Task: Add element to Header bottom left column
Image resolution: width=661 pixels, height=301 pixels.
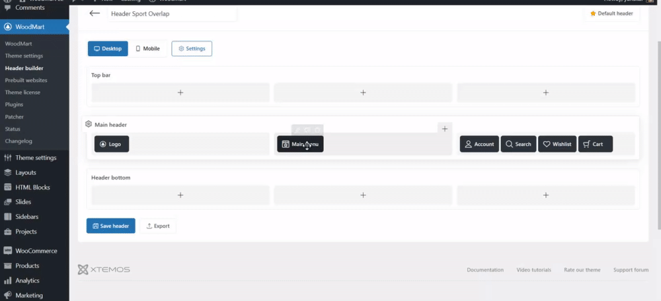Action: pos(180,195)
